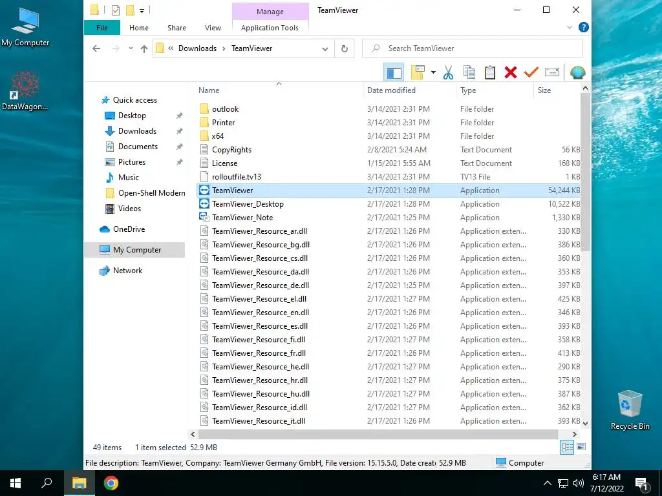Switch to Details view toggle
The height and width of the screenshot is (496, 662).
pos(567,447)
